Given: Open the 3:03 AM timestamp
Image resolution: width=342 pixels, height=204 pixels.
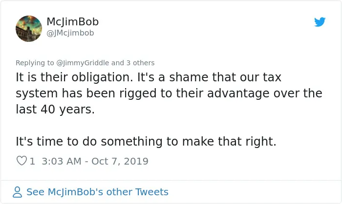Looking at the screenshot, I should (61, 161).
